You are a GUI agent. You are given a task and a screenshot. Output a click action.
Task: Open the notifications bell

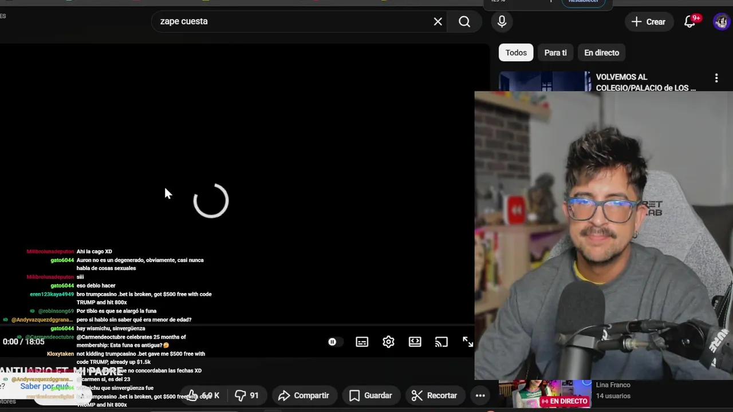690,22
